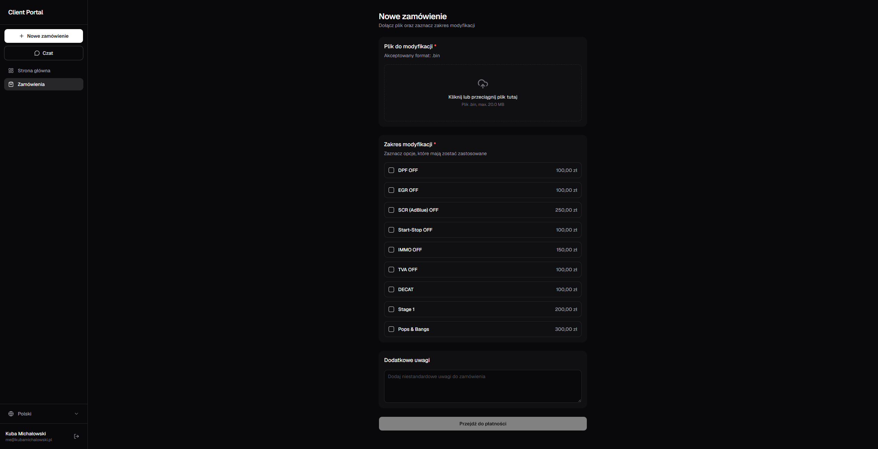
Task: Go to Strona główna in the sidebar
Action: click(44, 71)
